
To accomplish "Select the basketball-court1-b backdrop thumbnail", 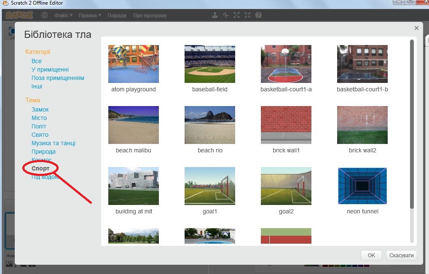I will pos(362,64).
